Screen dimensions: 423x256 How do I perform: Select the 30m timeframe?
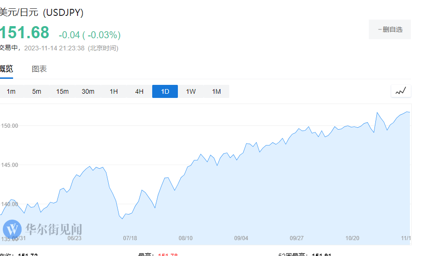88,91
